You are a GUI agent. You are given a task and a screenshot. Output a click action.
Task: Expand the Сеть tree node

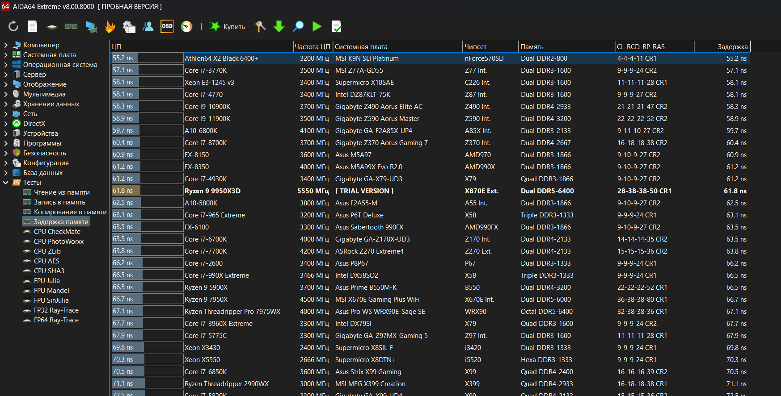pyautogui.click(x=6, y=114)
